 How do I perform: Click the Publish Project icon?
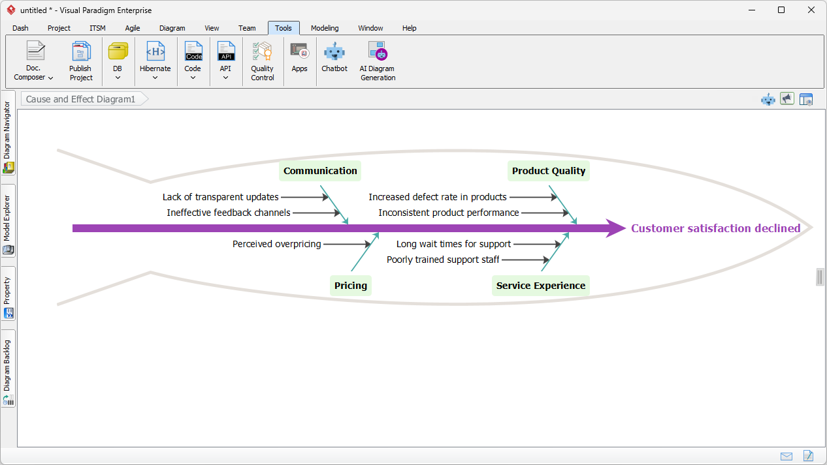(80, 59)
